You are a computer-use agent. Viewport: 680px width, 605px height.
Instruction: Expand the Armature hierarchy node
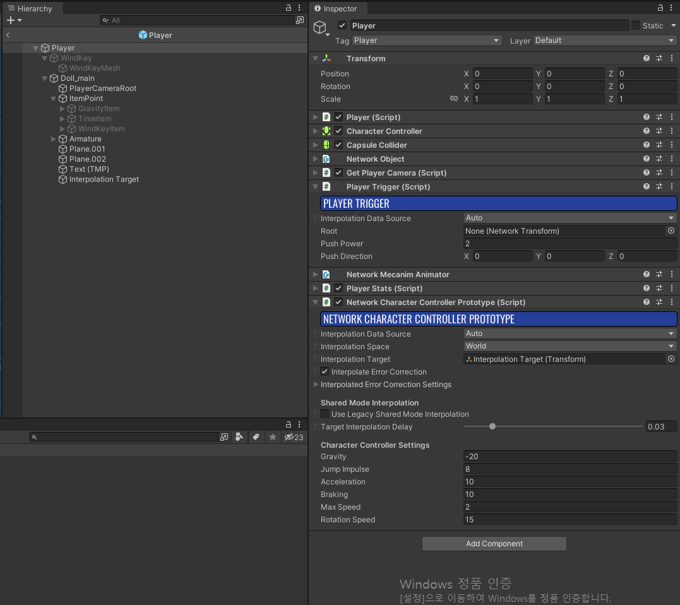click(53, 139)
